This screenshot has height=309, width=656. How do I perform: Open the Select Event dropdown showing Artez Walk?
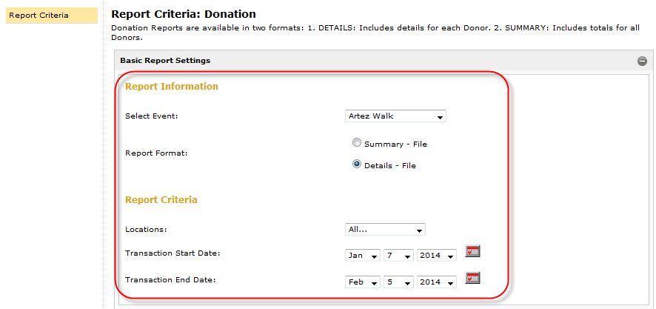click(x=395, y=116)
